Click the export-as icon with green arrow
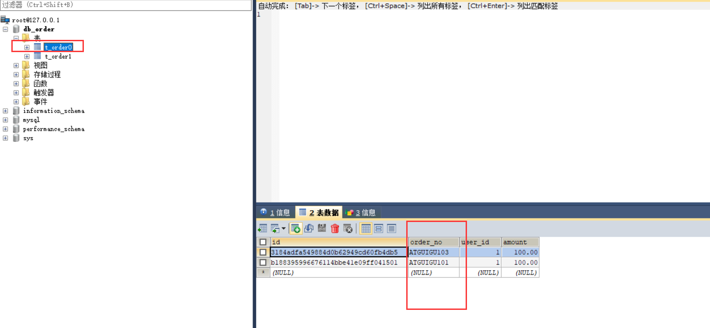 pyautogui.click(x=275, y=228)
